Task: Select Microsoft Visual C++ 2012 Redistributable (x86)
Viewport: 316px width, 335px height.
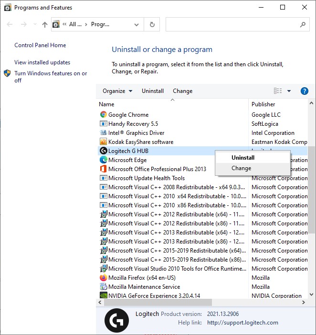Action: click(x=176, y=223)
